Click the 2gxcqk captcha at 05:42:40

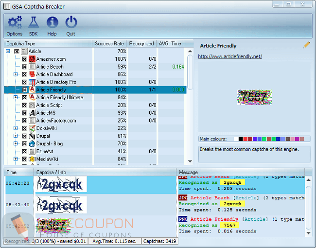61,205
